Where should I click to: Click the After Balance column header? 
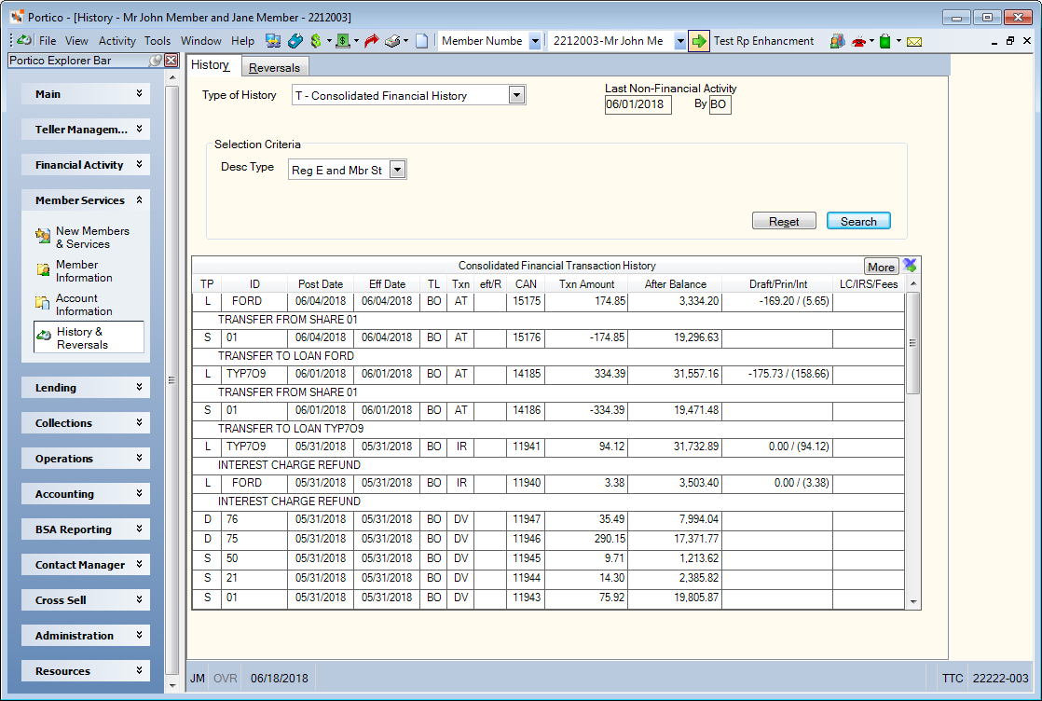(x=675, y=284)
